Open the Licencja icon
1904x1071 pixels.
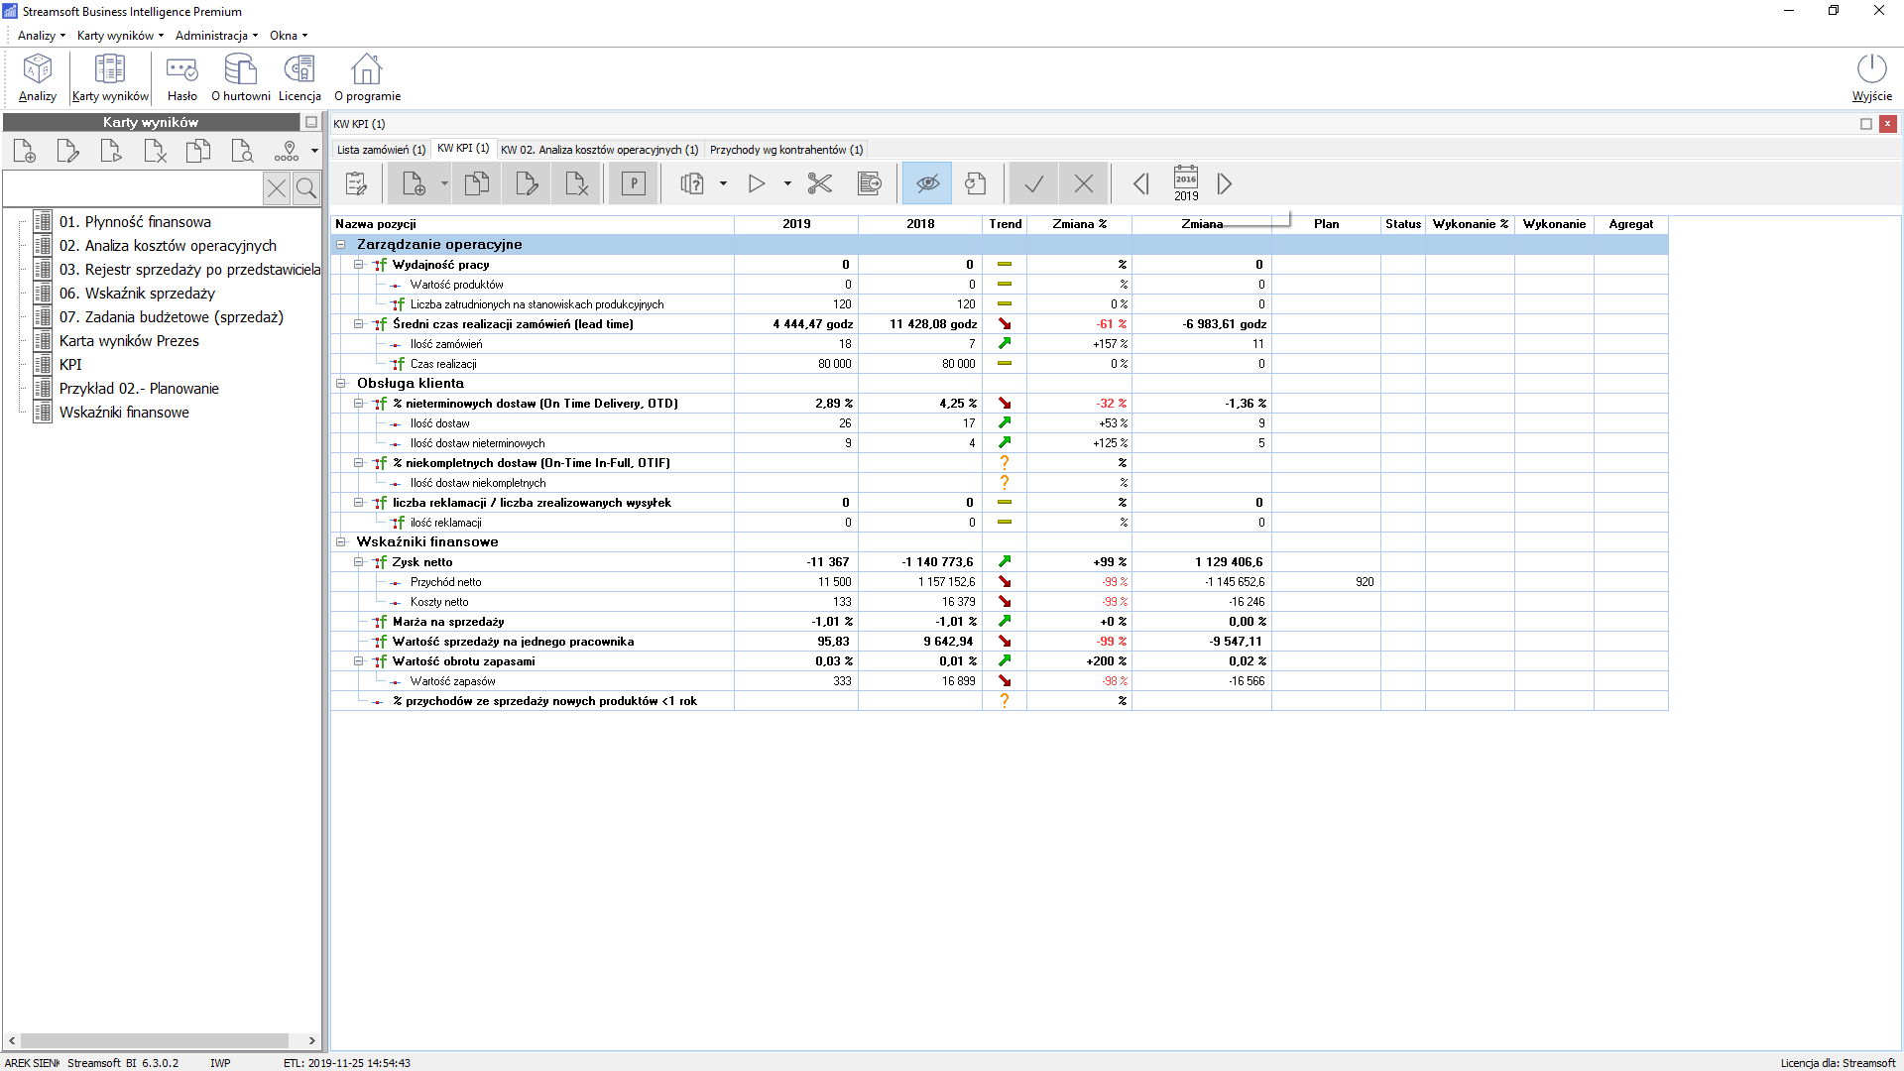click(299, 77)
